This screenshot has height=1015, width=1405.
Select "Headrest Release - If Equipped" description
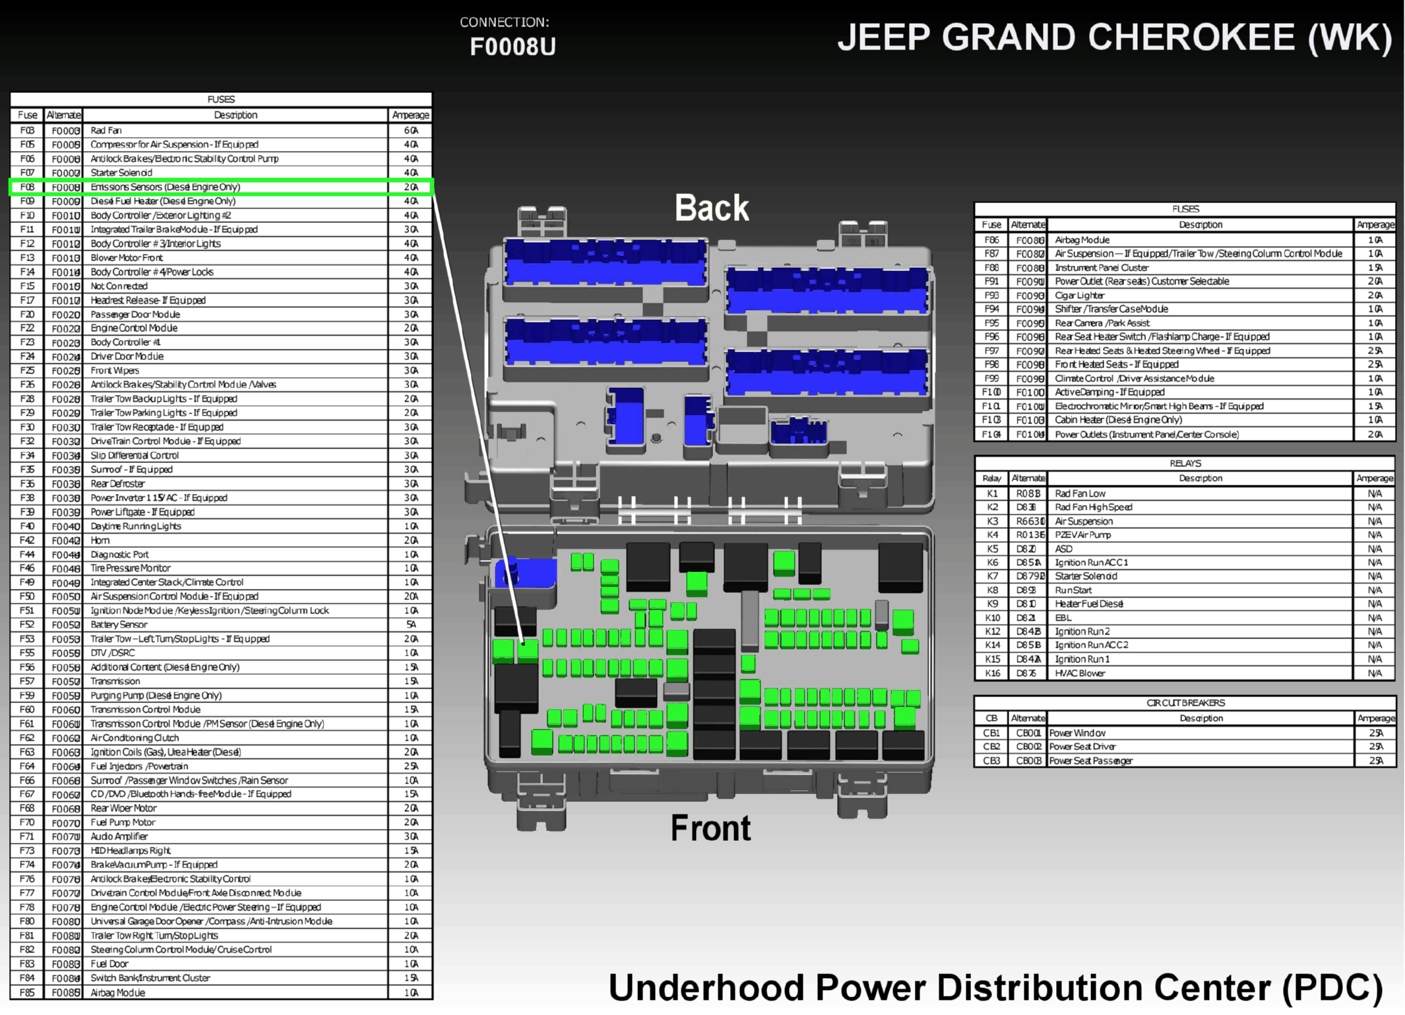point(148,301)
